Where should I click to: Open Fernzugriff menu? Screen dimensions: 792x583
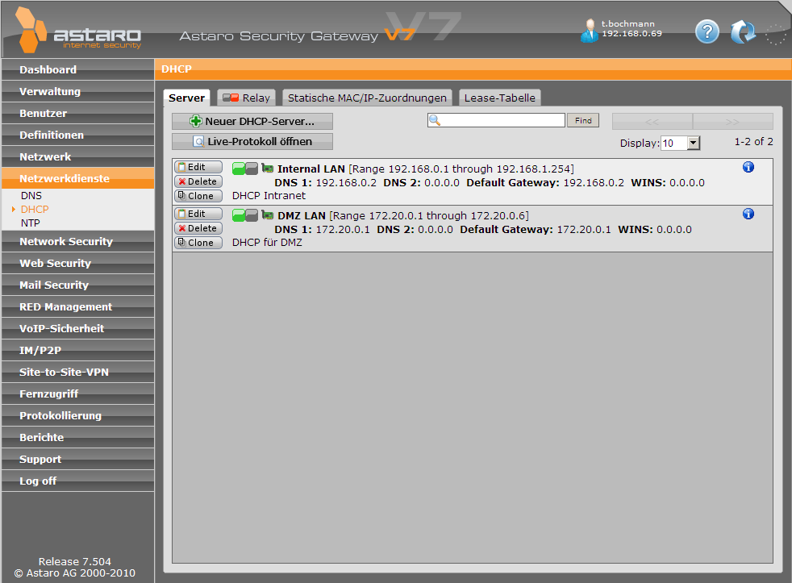tap(77, 393)
